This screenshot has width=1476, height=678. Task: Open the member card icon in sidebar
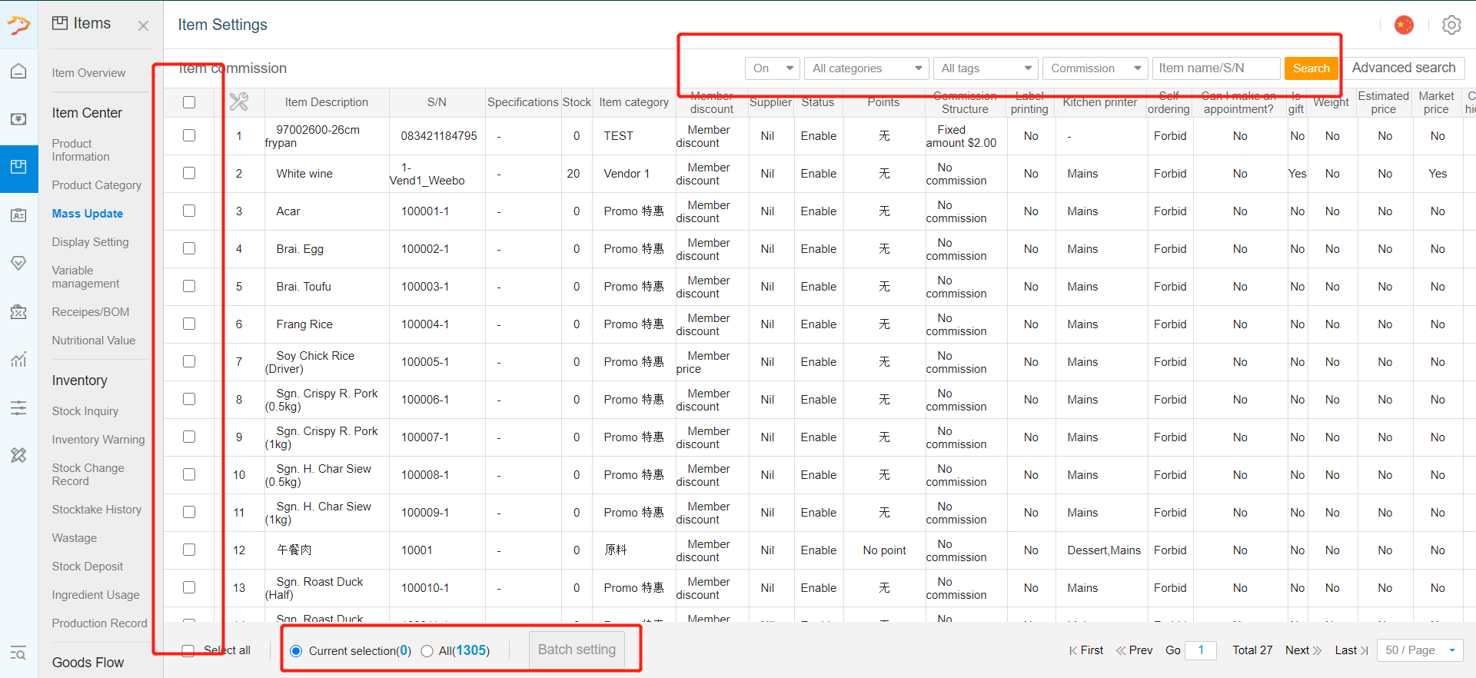[18, 215]
